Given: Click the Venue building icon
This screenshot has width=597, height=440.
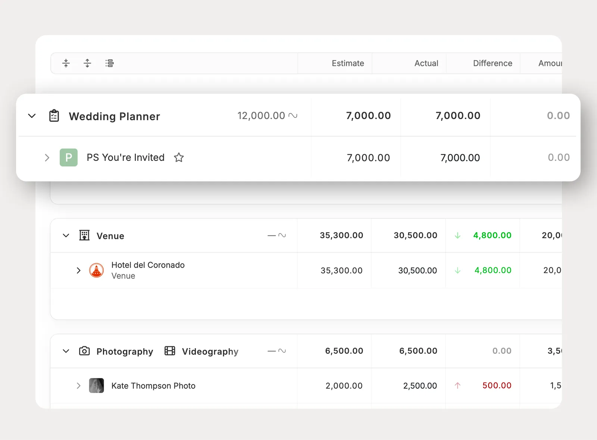Looking at the screenshot, I should pos(84,235).
